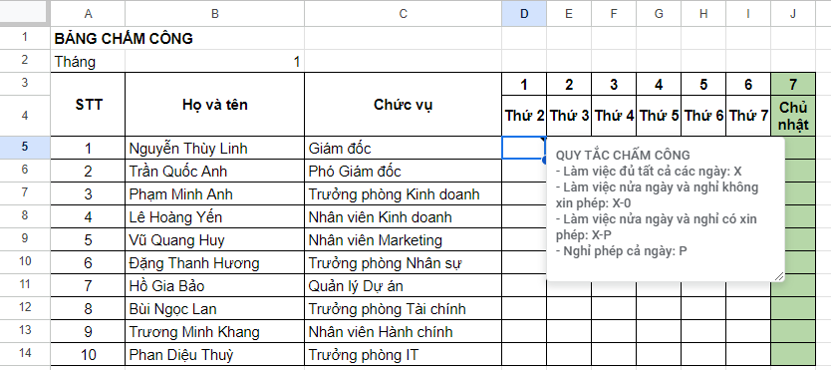Select cell containing Phan Diệu Thuỳ
Screen dimensions: 831x370
coord(214,354)
